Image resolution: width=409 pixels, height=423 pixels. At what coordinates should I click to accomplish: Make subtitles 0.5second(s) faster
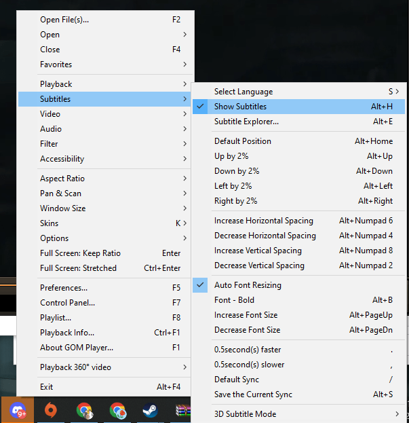pos(298,350)
